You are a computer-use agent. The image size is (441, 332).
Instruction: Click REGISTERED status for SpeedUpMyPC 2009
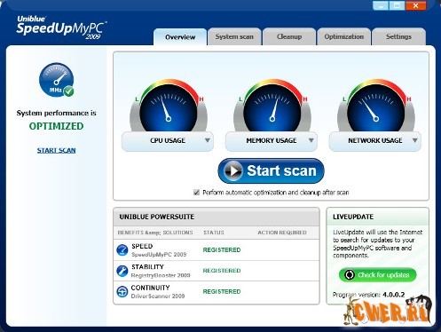[222, 250]
